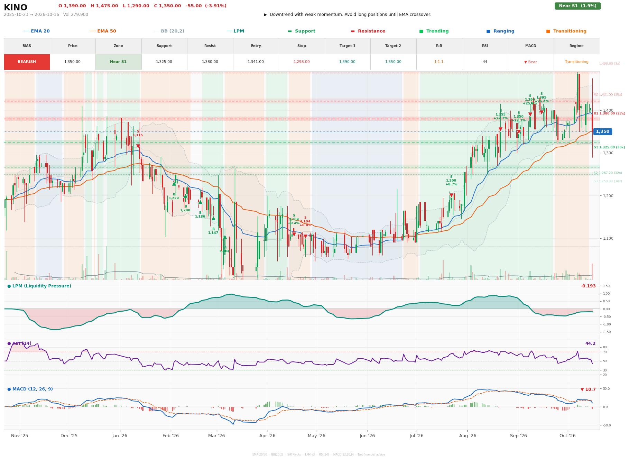Click the Near S1 (1.9%) badge
629x460 pixels.
(577, 6)
